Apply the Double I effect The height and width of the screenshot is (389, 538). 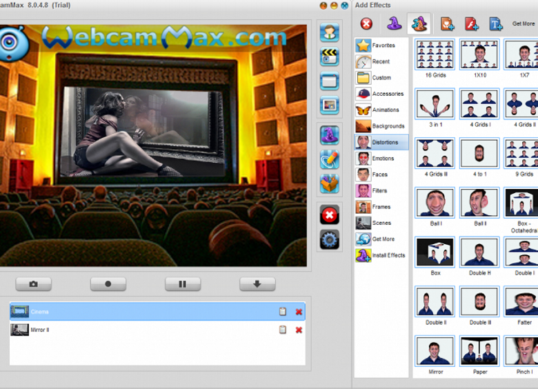(521, 252)
